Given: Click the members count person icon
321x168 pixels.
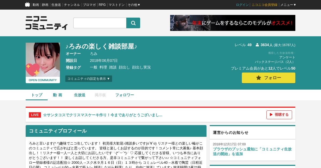Looking at the screenshot, I should 257,45.
